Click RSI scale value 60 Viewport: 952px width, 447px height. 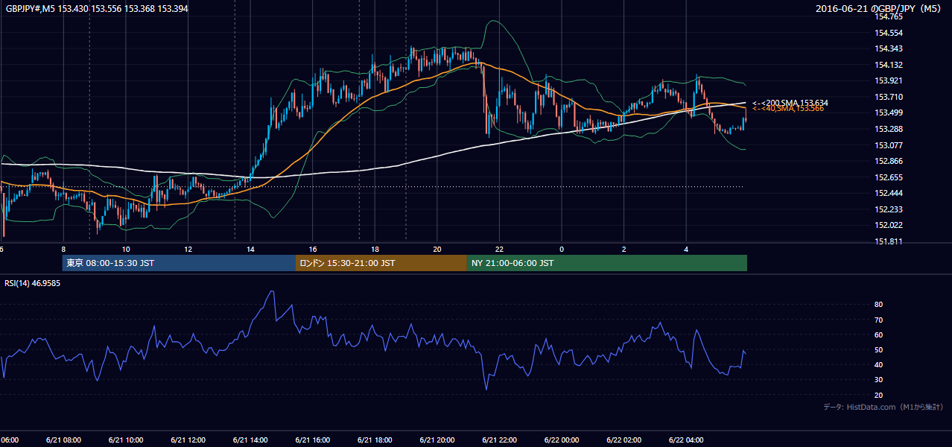point(878,335)
